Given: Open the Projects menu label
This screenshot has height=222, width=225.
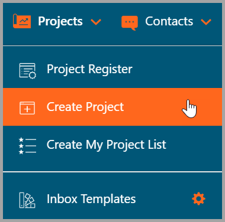Looking at the screenshot, I should tap(60, 21).
